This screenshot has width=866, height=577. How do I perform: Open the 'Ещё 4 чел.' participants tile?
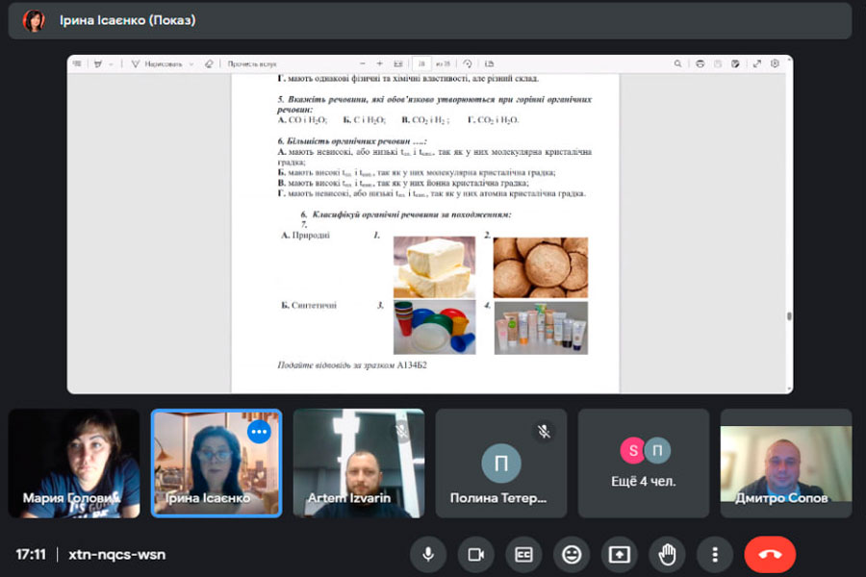[x=644, y=463]
